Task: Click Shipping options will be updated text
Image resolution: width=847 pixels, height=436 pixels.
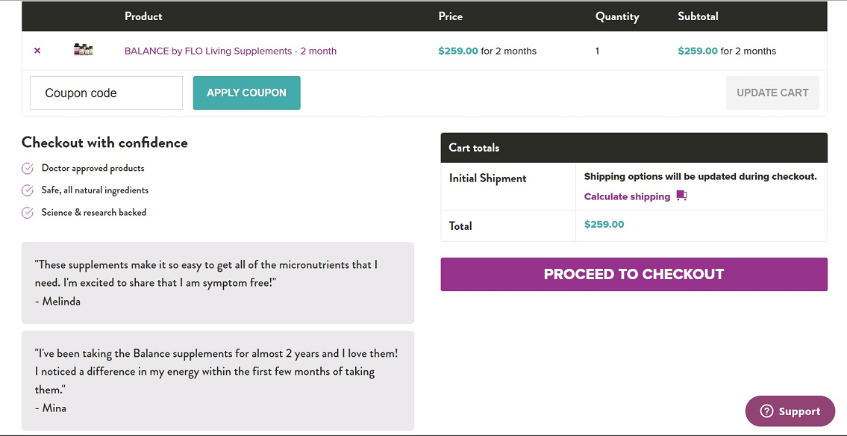Action: pyautogui.click(x=701, y=177)
